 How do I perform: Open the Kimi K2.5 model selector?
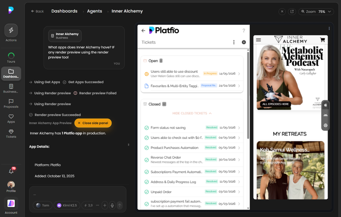67,205
